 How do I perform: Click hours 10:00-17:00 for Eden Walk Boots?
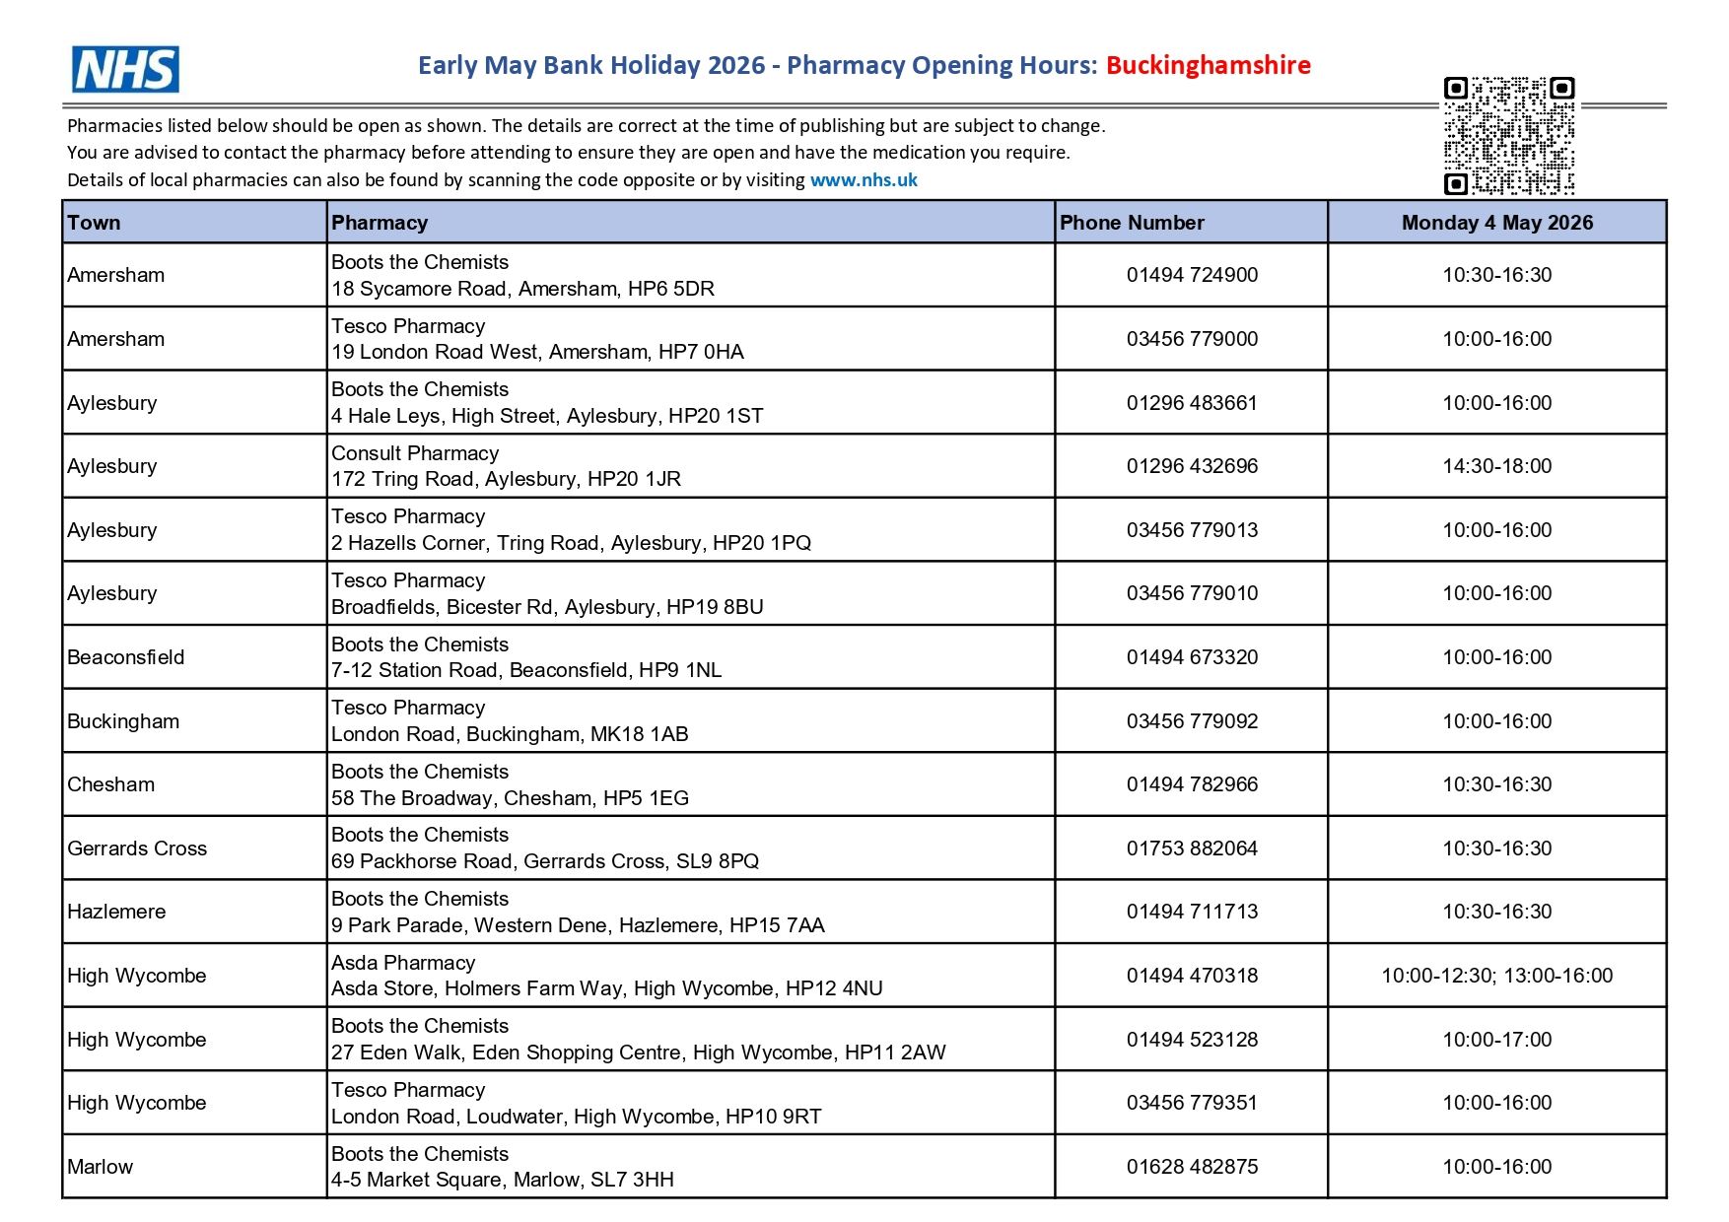click(x=1497, y=1040)
